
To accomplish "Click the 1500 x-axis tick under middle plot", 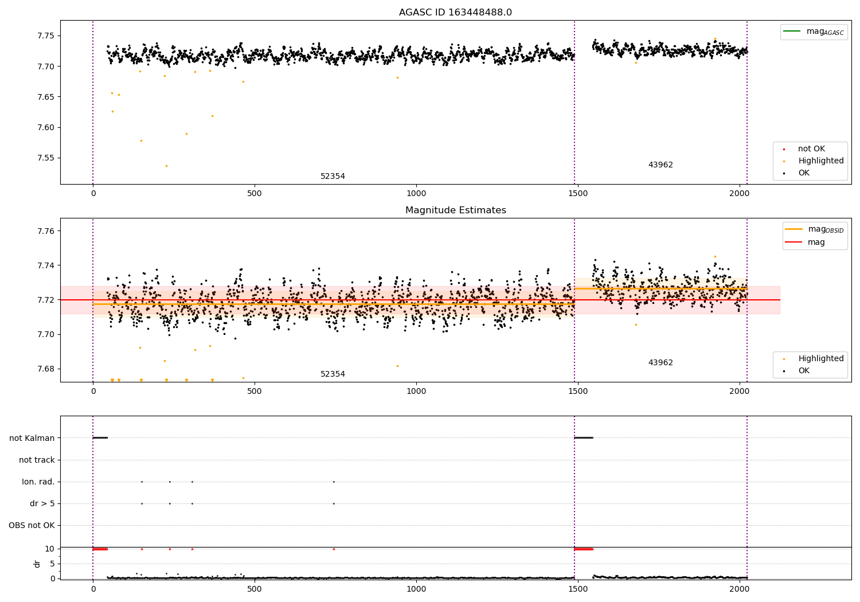I will pyautogui.click(x=578, y=391).
